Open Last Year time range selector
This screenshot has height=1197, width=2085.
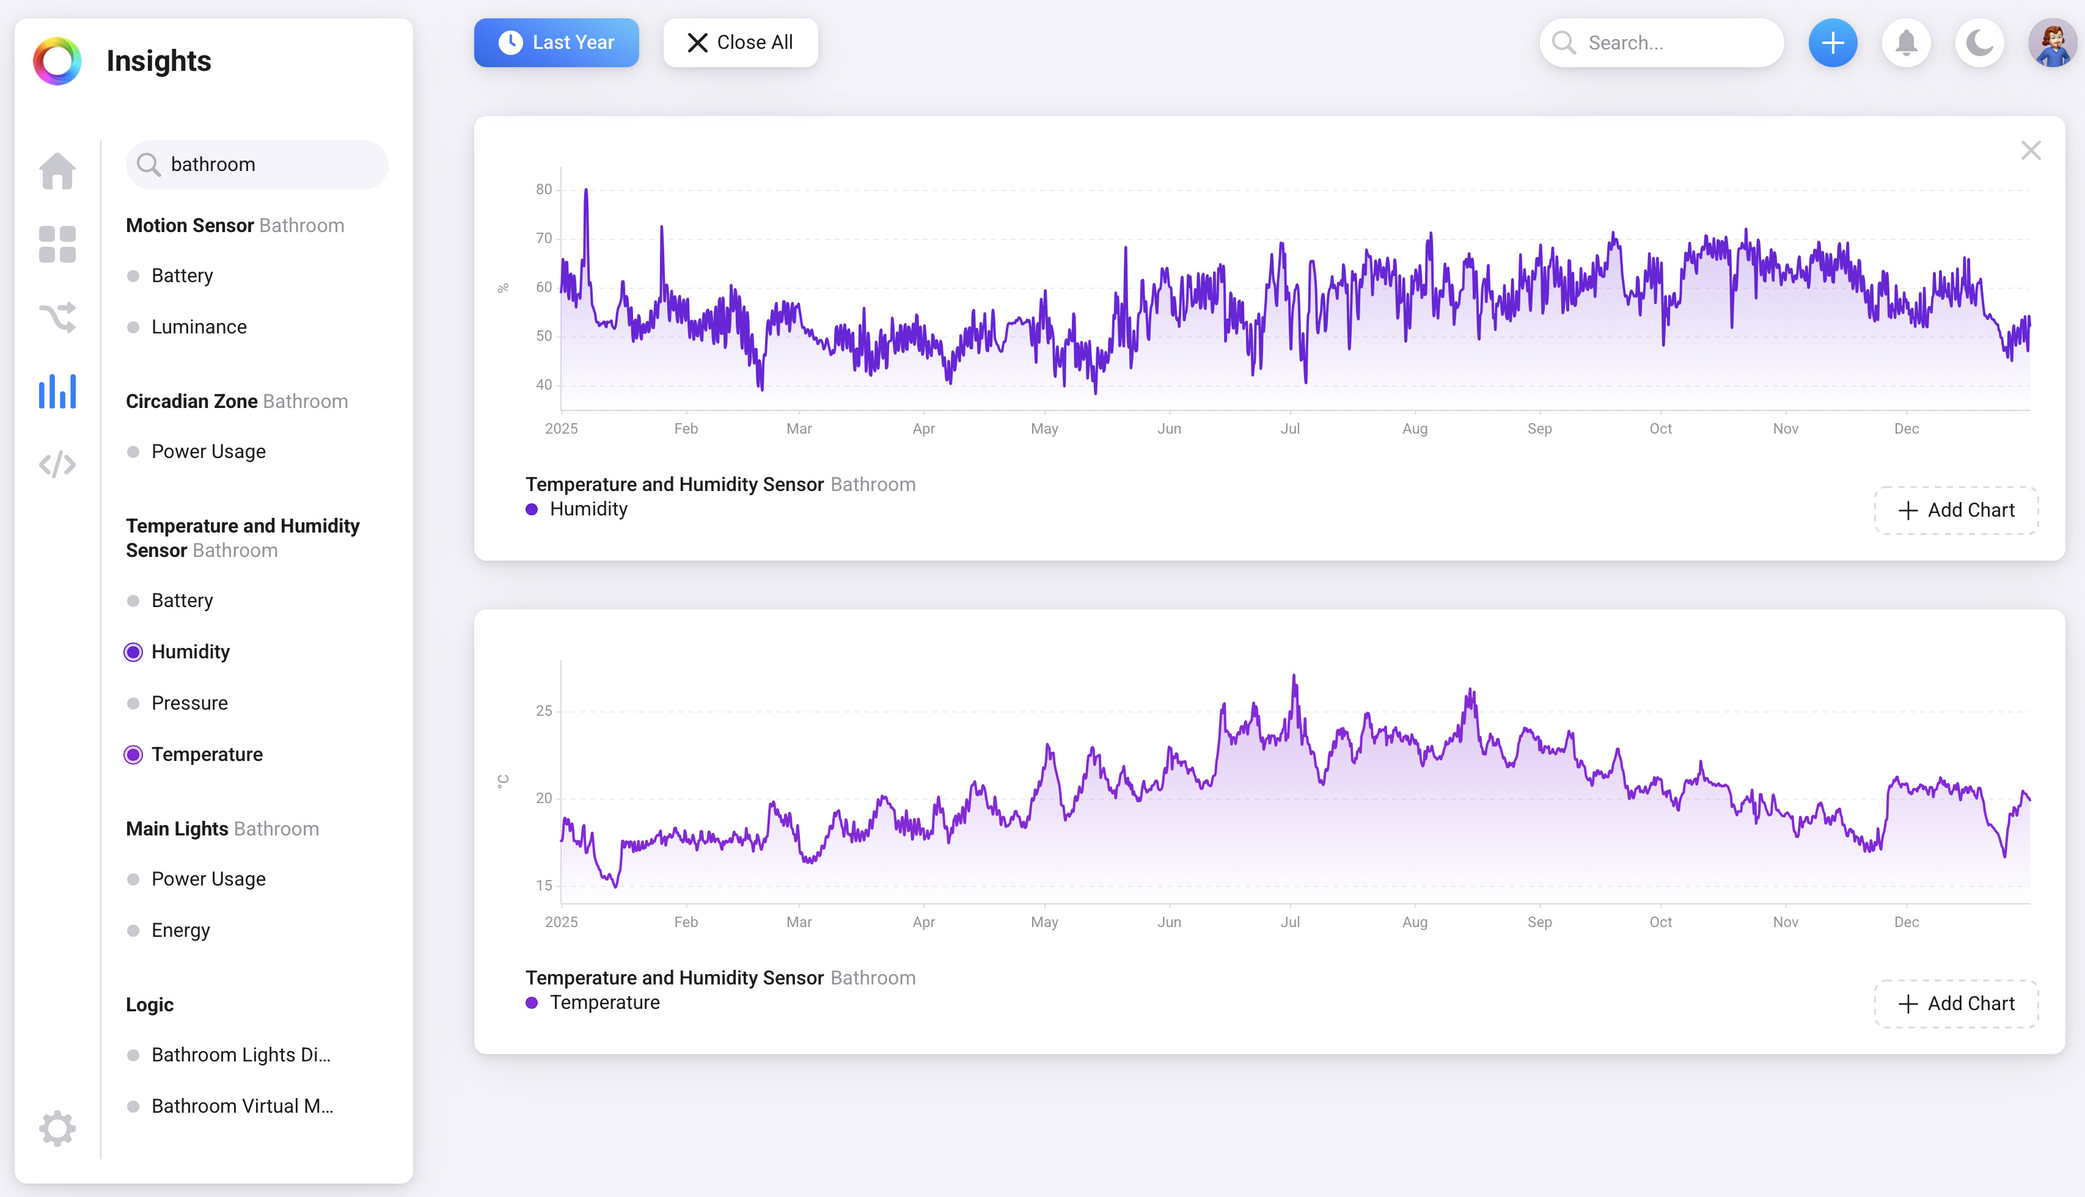point(556,43)
